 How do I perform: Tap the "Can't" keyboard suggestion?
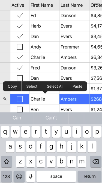coord(51,118)
